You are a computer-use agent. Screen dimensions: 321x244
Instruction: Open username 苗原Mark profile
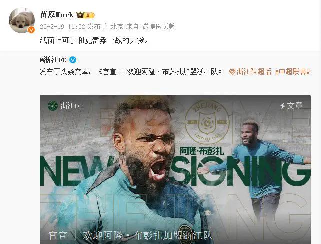pyautogui.click(x=56, y=15)
